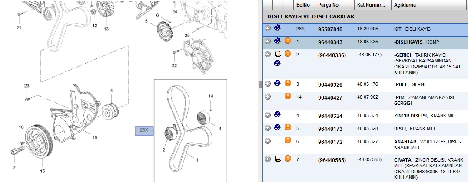The height and width of the screenshot is (182, 468).
Task: Expand plus icon for BelNo 7 row
Action: [268, 159]
